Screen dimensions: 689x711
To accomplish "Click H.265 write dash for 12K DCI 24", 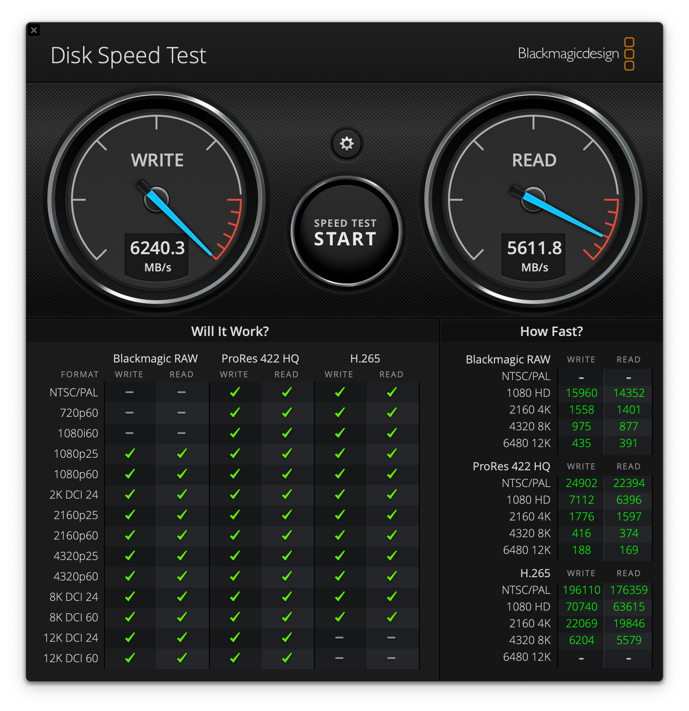I will (x=339, y=638).
